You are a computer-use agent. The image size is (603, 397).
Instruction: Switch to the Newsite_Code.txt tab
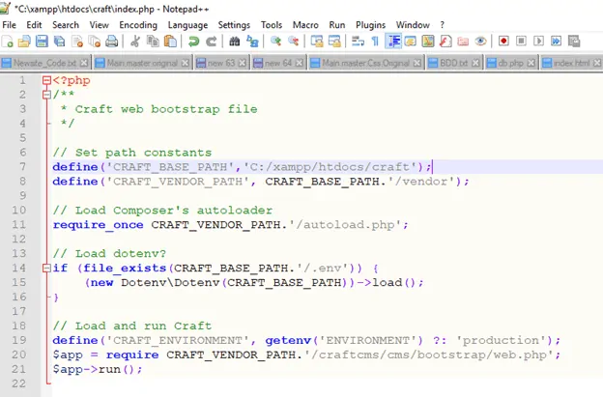coord(44,63)
